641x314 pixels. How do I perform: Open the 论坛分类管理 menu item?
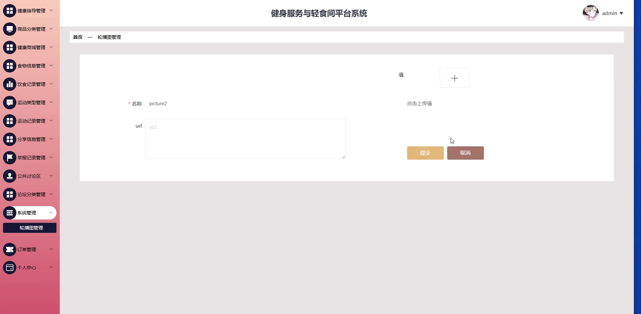coord(30,194)
